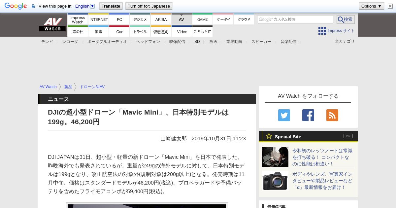This screenshot has height=208, width=396.
Task: Open the Facebook follow icon
Action: click(308, 115)
